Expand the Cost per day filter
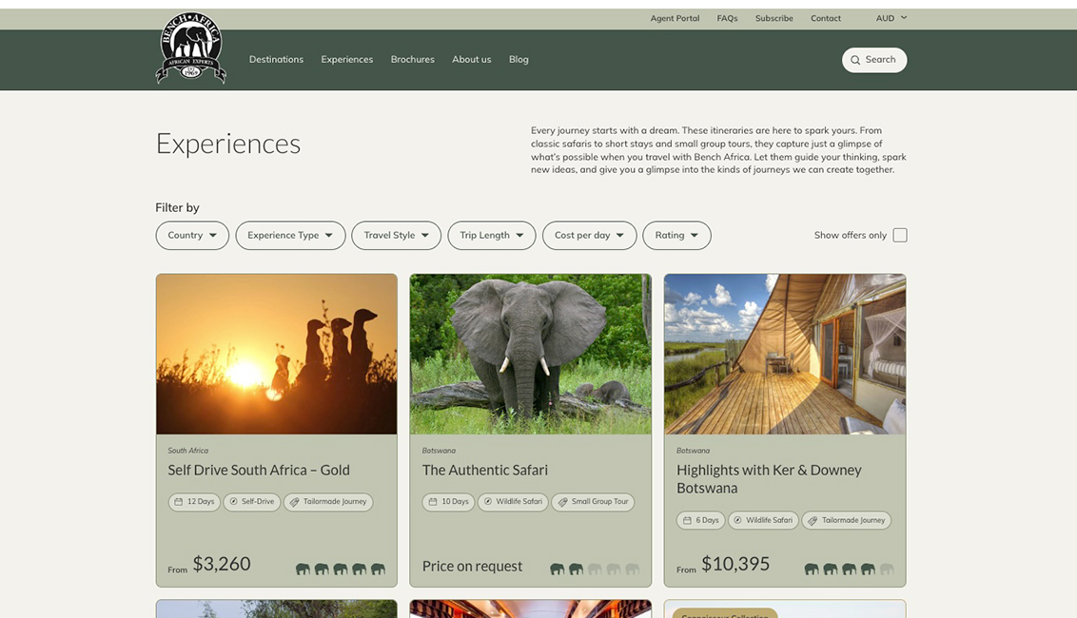Screen dimensions: 1077x618 pos(589,235)
